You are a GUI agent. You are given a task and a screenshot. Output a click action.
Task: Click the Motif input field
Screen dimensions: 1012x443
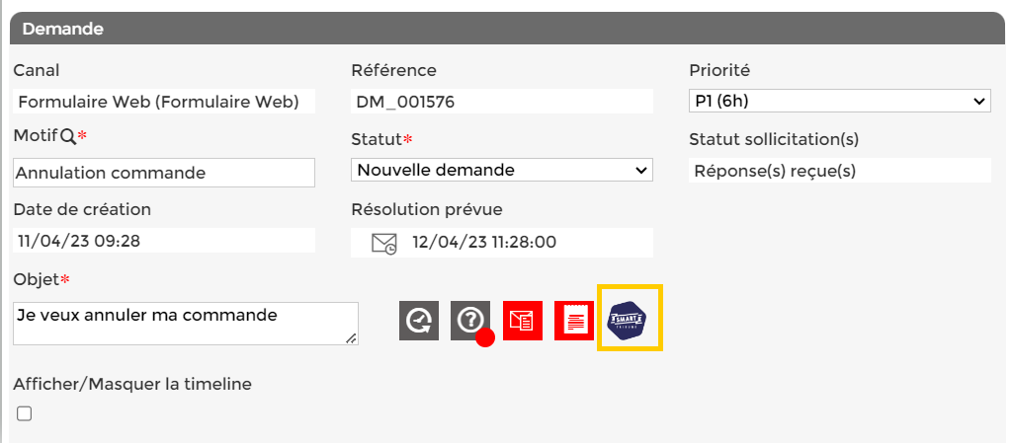click(164, 173)
